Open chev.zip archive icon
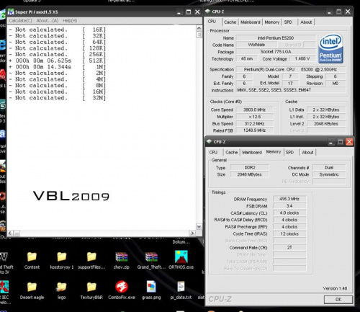This screenshot has height=312, width=360. pos(122,257)
